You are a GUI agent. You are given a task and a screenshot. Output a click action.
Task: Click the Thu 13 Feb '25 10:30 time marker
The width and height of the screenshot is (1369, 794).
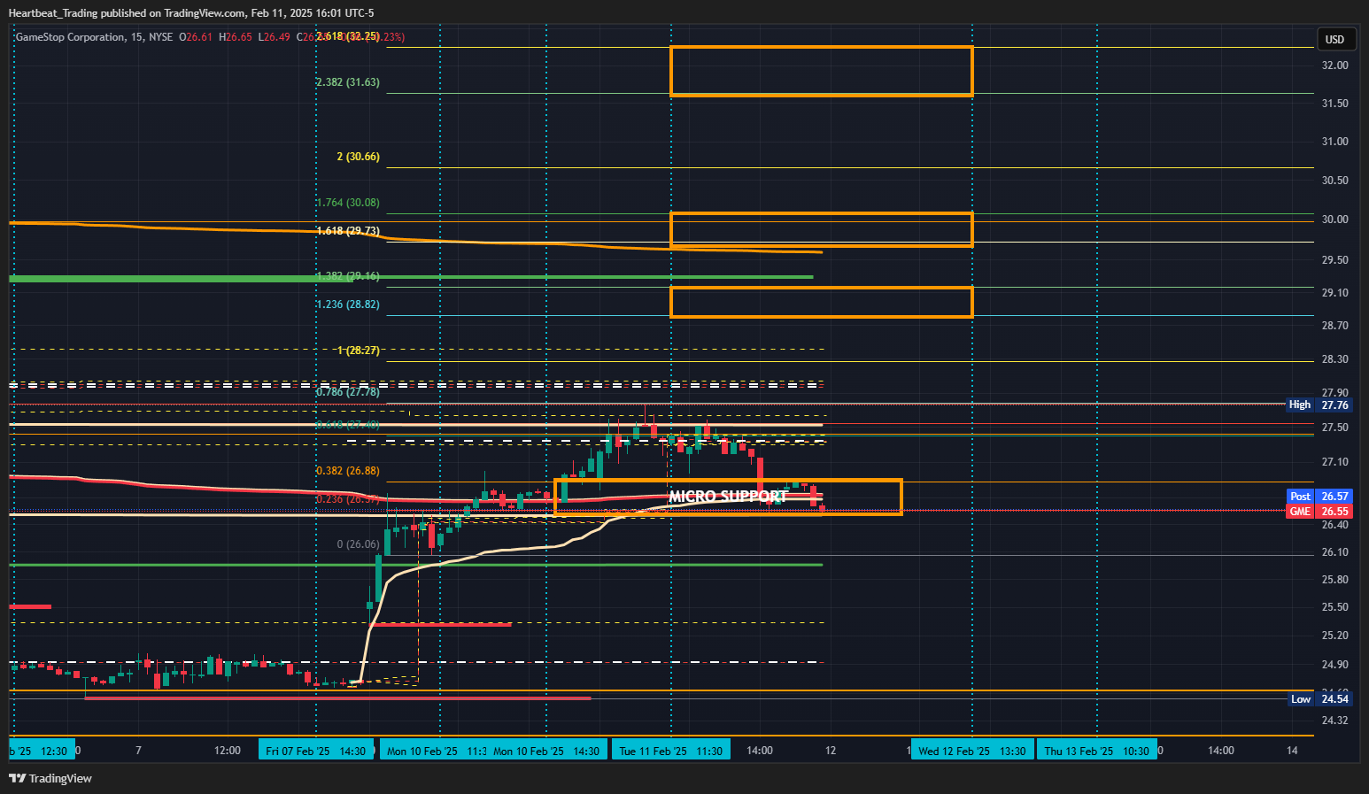[x=1096, y=751]
